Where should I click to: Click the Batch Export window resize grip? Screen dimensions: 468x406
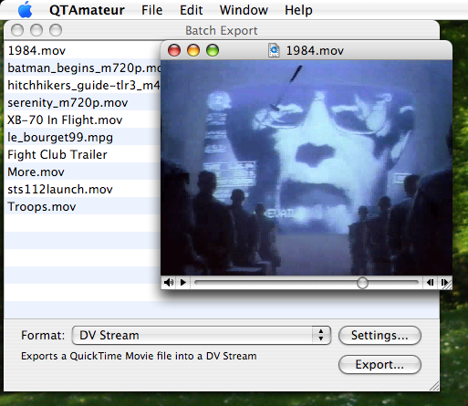434,386
